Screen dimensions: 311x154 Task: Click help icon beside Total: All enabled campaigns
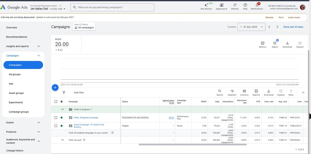(x=112, y=133)
